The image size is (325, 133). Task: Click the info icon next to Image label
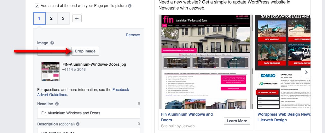(x=52, y=43)
